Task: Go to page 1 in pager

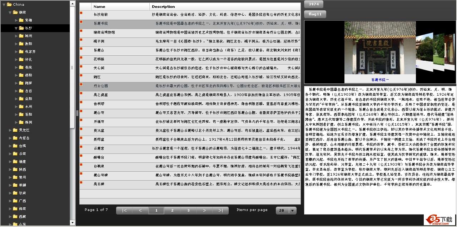Action: [157, 211]
